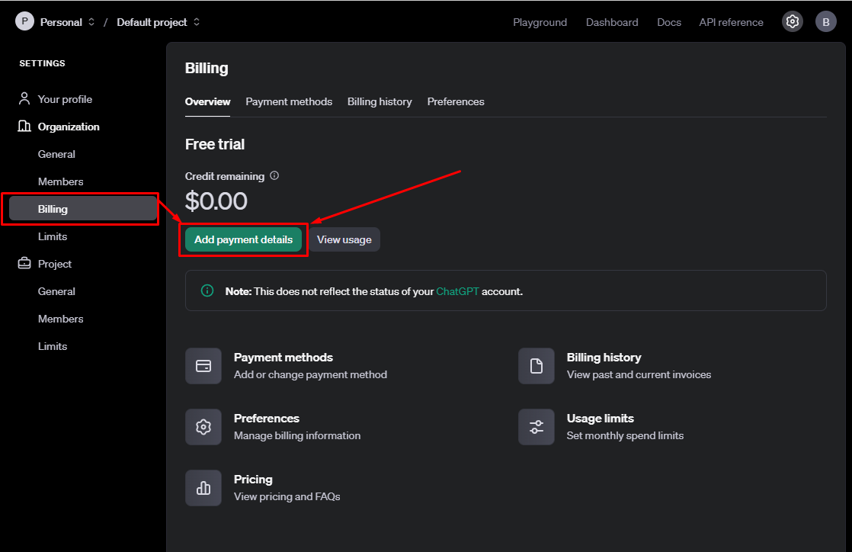Click the Add payment details button
852x552 pixels.
point(243,239)
